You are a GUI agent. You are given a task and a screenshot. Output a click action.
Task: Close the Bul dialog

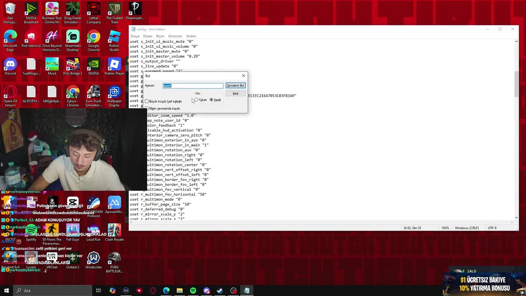point(243,76)
